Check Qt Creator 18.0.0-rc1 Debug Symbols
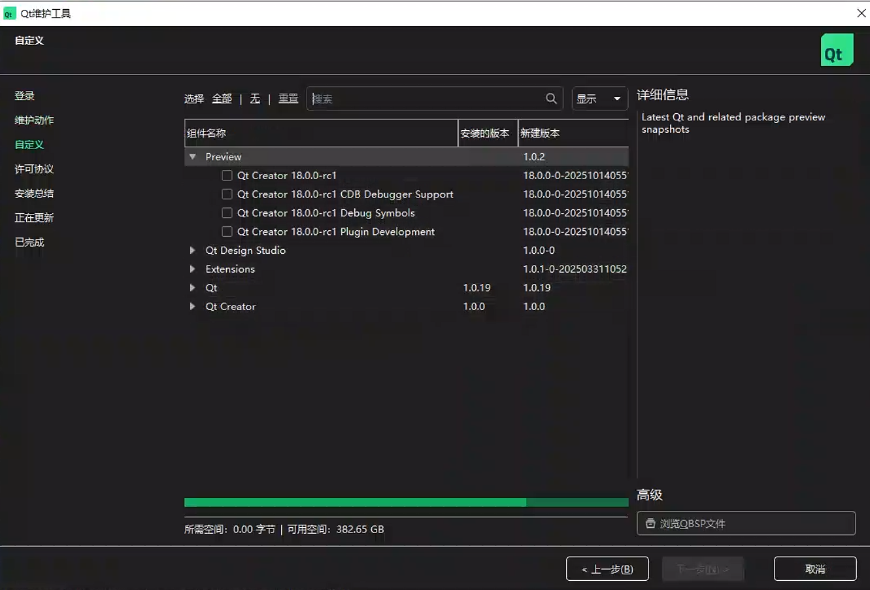The height and width of the screenshot is (590, 870). (x=227, y=213)
